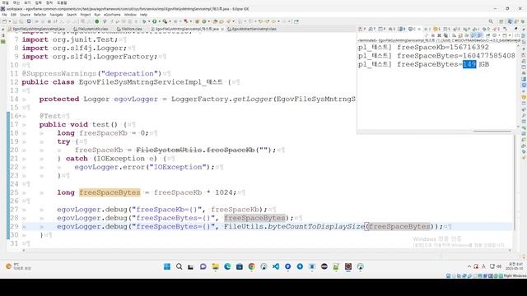Open Visual Studio Code from the taskbar
Viewport: 527px width, 296px height.
[x=276, y=266]
